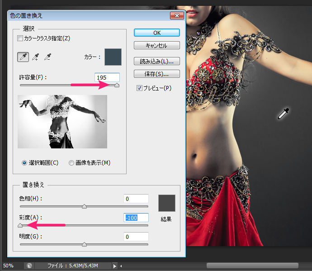Click the 許容量 value input field
Viewport: 312px width, 271px height.
tap(107, 77)
